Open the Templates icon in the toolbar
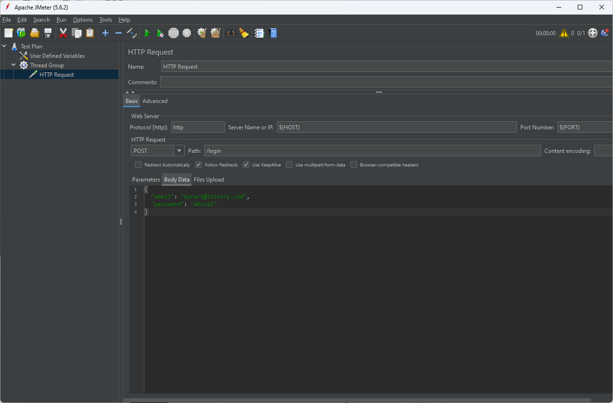 pyautogui.click(x=21, y=33)
